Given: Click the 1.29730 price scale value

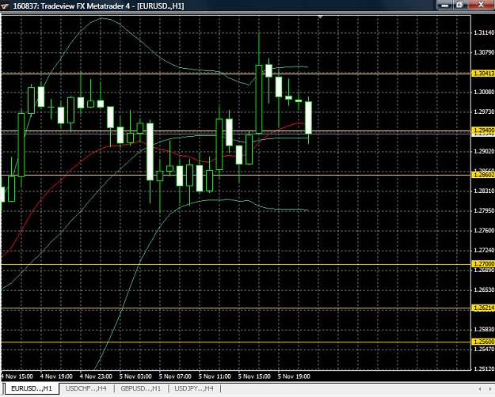Looking at the screenshot, I should 484,112.
